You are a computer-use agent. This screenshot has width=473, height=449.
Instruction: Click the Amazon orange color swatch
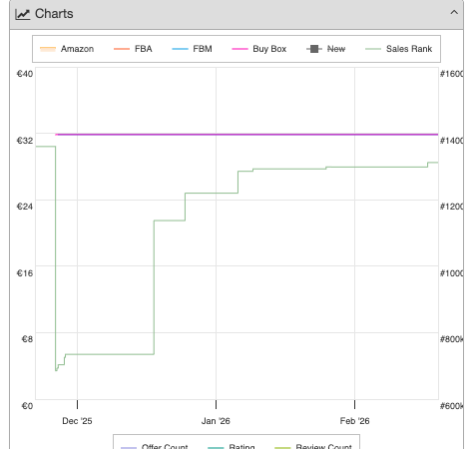48,49
